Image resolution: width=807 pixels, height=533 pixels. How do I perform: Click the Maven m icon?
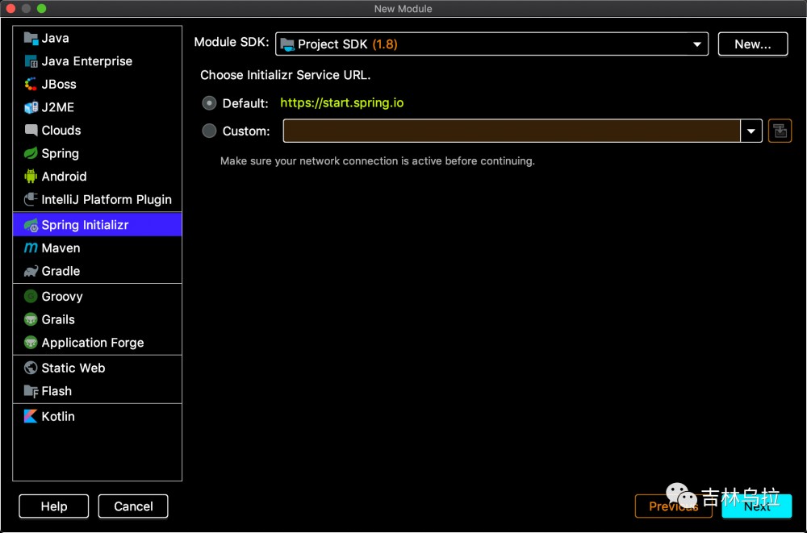31,248
